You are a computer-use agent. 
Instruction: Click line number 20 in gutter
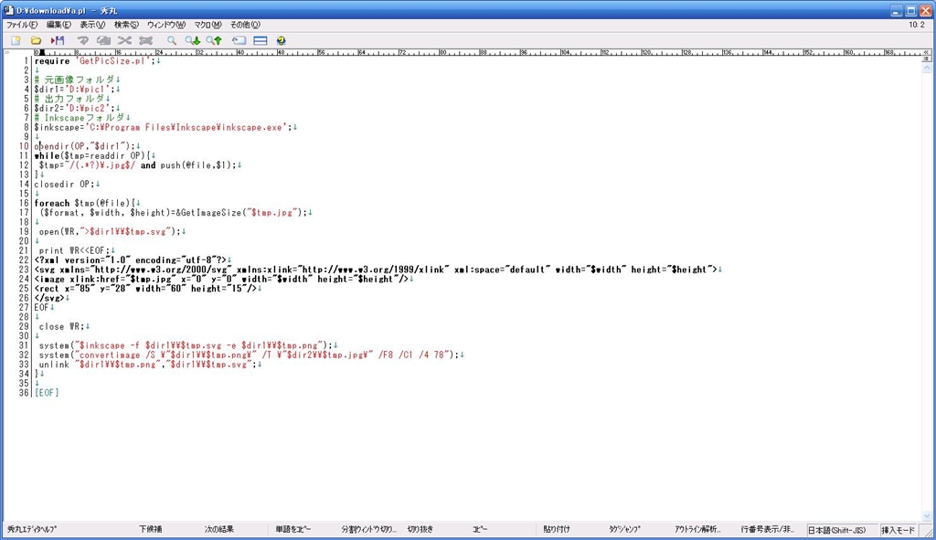pyautogui.click(x=24, y=241)
